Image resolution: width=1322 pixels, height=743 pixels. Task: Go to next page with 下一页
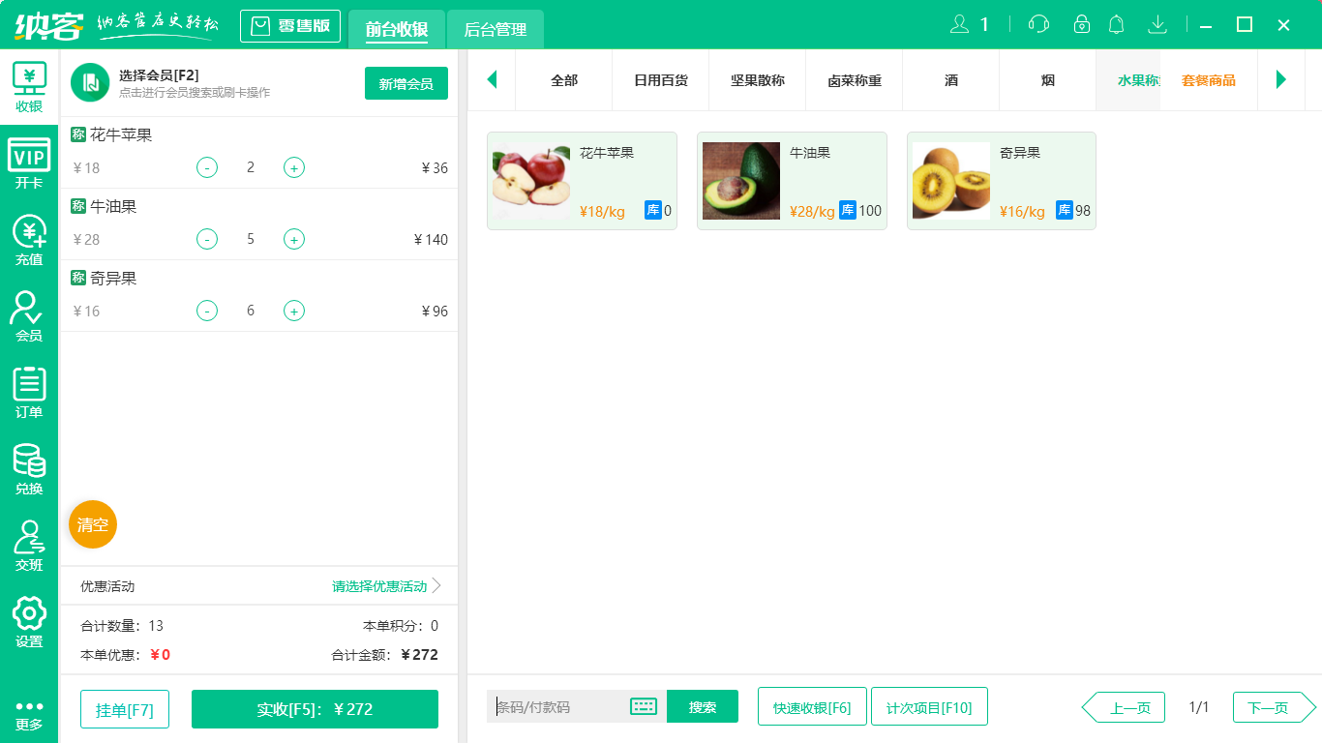1275,707
